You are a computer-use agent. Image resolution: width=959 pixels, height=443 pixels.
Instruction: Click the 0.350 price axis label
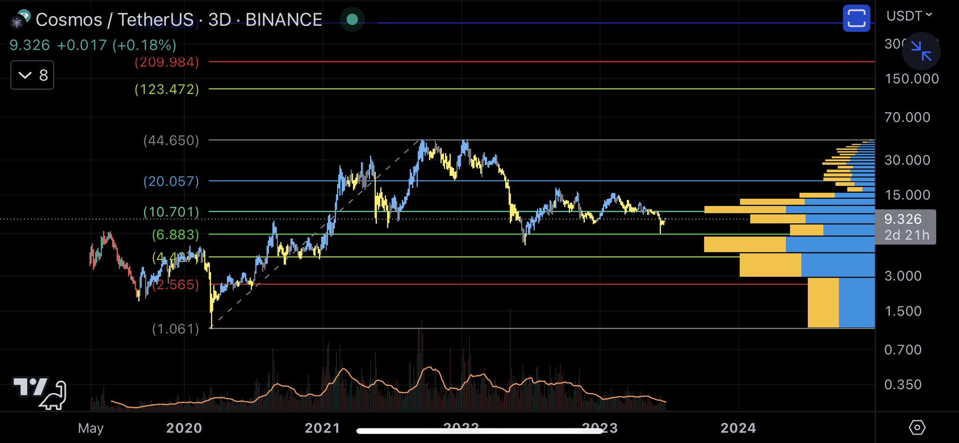tap(903, 384)
